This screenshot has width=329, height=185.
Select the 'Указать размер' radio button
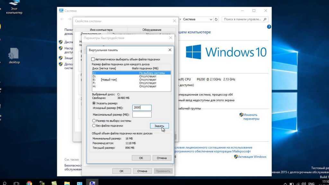pos(94,103)
